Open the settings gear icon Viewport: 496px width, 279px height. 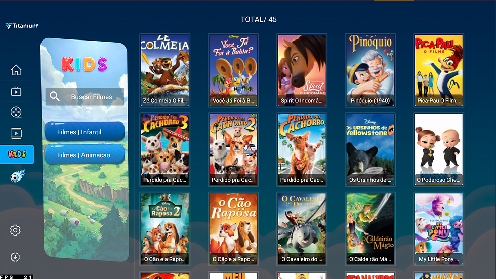pos(15,230)
